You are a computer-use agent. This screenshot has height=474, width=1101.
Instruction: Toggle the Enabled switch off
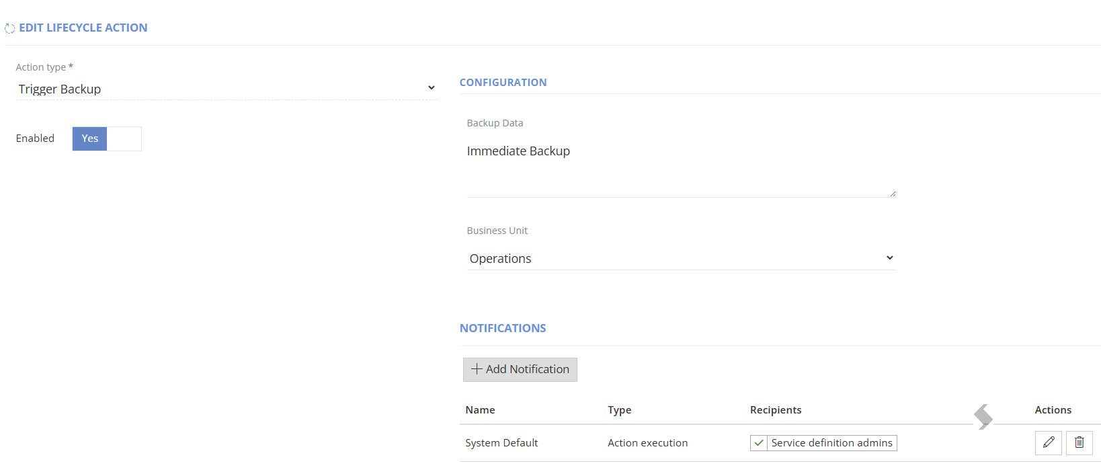click(x=107, y=139)
